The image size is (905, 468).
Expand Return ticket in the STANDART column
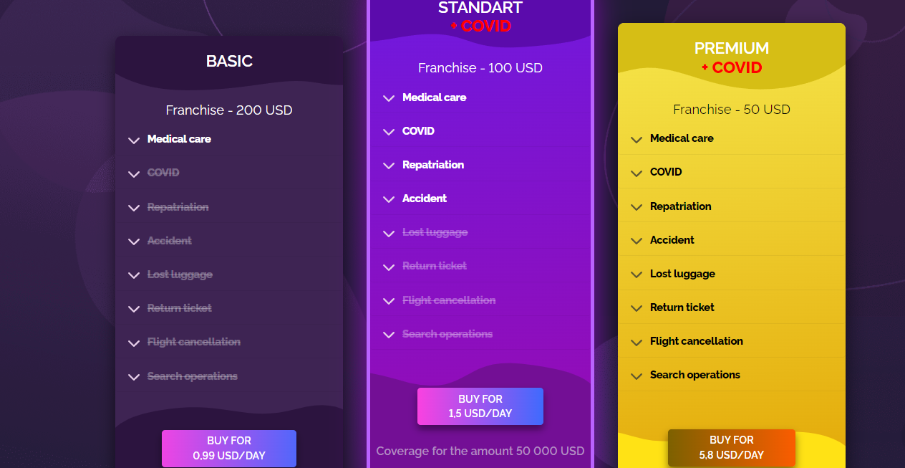point(434,266)
